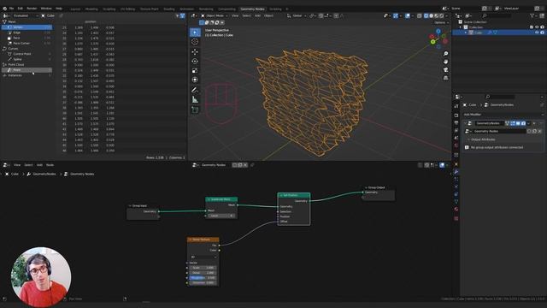
Task: Toggle X-ray mode in viewport header
Action: pos(420,15)
